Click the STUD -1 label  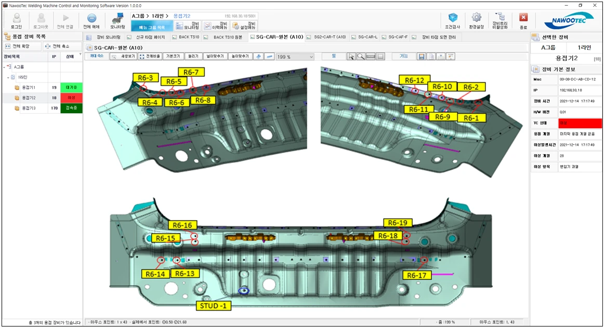click(213, 306)
